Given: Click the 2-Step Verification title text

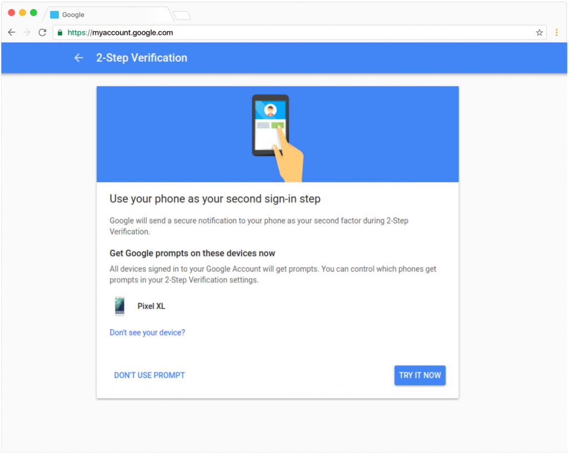Looking at the screenshot, I should point(141,58).
